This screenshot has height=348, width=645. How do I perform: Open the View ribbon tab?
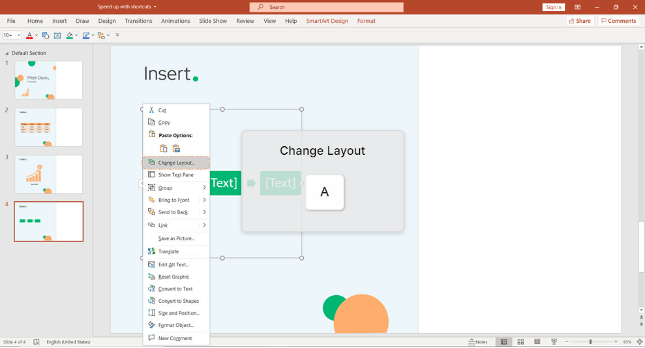click(269, 21)
